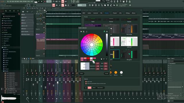Click the save swatch icon beside color swatches
The image size is (184, 103).
point(101,59)
